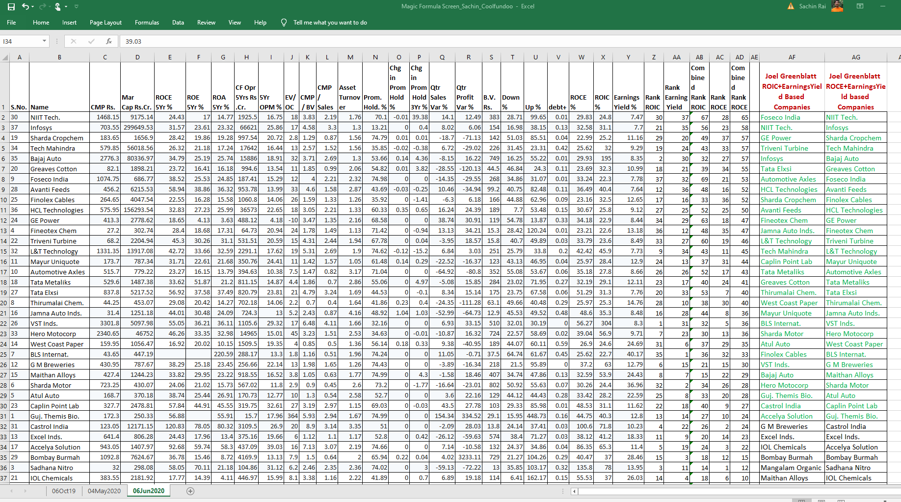
Task: Expand the Name Box dropdown arrow
Action: tap(44, 41)
